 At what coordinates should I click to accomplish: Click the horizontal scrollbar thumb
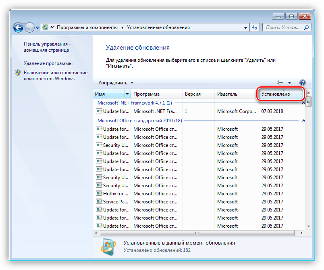[x=197, y=233]
